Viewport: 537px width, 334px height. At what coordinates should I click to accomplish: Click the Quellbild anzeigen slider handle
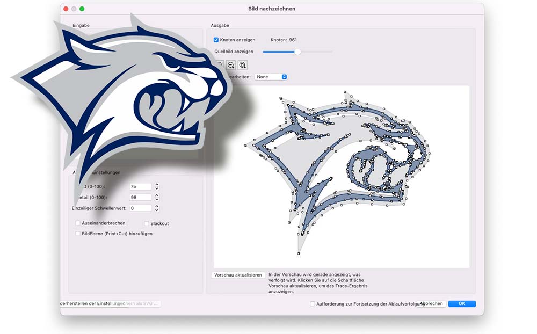pos(297,52)
